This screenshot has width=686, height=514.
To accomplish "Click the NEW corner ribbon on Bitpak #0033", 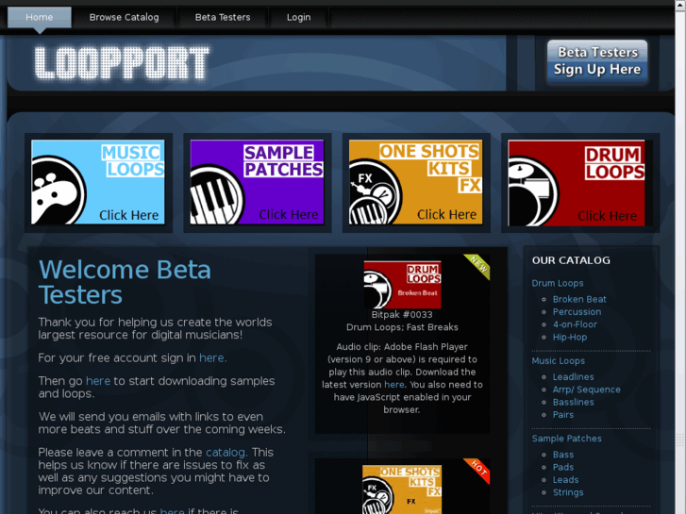I will [x=477, y=266].
